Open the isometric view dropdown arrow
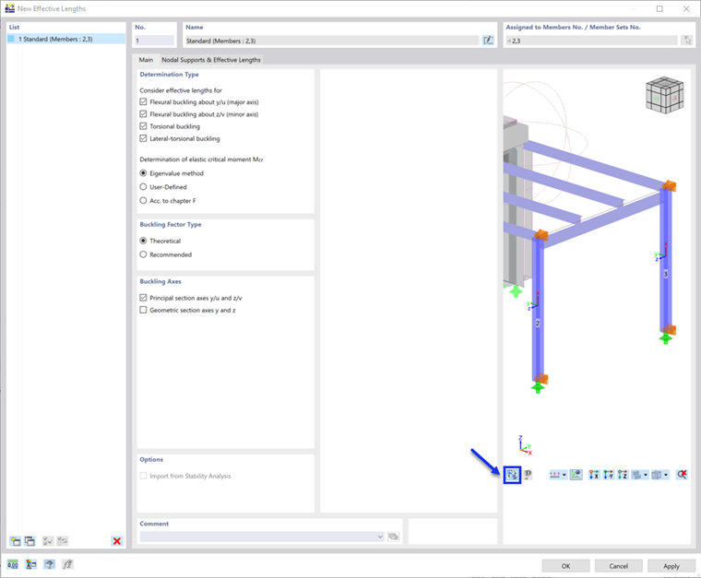The height and width of the screenshot is (578, 701). (x=646, y=475)
